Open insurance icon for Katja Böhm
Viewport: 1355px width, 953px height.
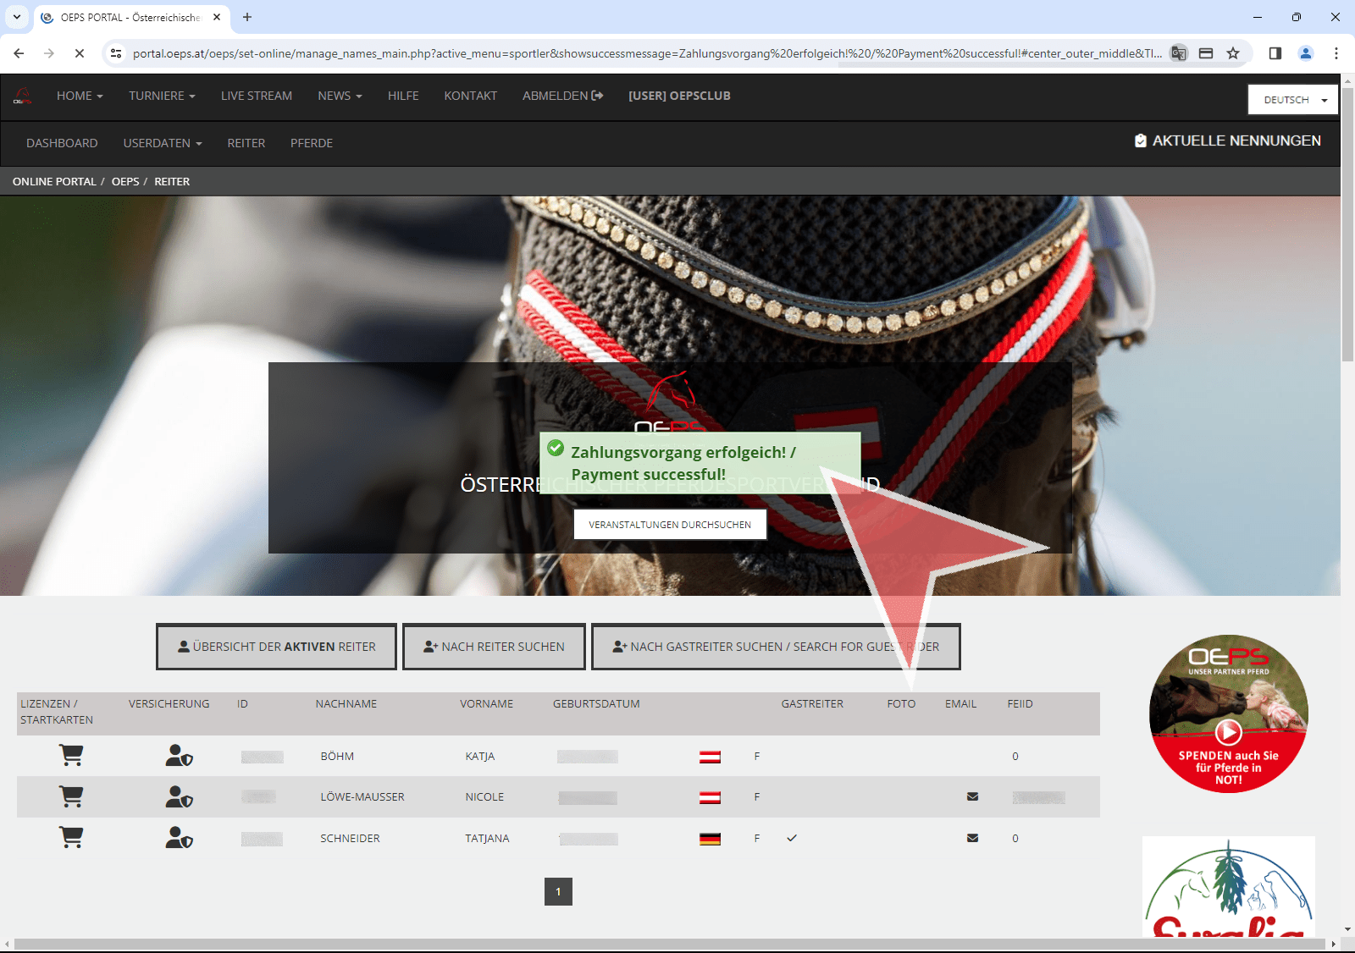pos(179,756)
